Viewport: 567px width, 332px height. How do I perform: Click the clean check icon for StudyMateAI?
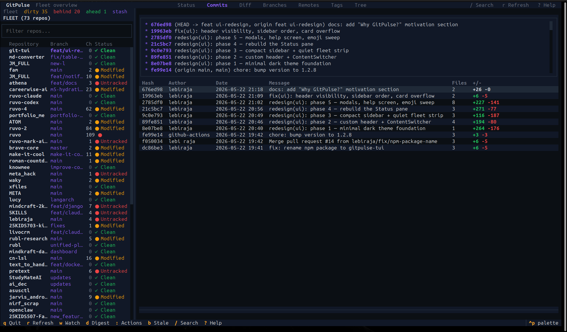96,277
